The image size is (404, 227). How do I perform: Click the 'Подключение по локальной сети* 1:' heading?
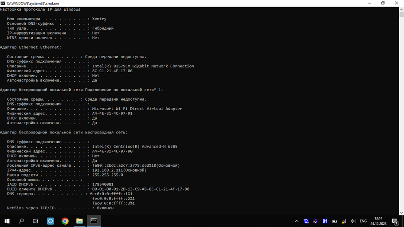(x=124, y=90)
